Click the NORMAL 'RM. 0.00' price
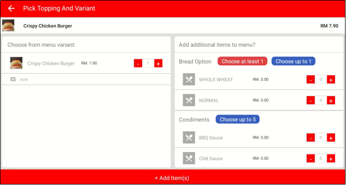This screenshot has height=185, width=346. click(x=260, y=100)
